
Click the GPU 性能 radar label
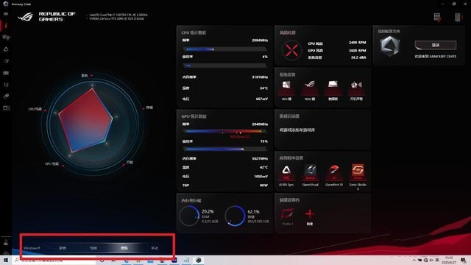pos(52,163)
